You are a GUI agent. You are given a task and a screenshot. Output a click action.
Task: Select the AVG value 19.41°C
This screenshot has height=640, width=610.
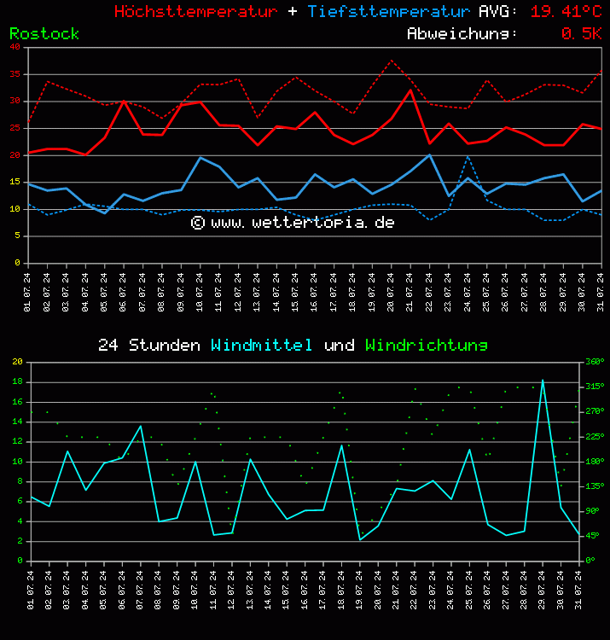point(566,12)
